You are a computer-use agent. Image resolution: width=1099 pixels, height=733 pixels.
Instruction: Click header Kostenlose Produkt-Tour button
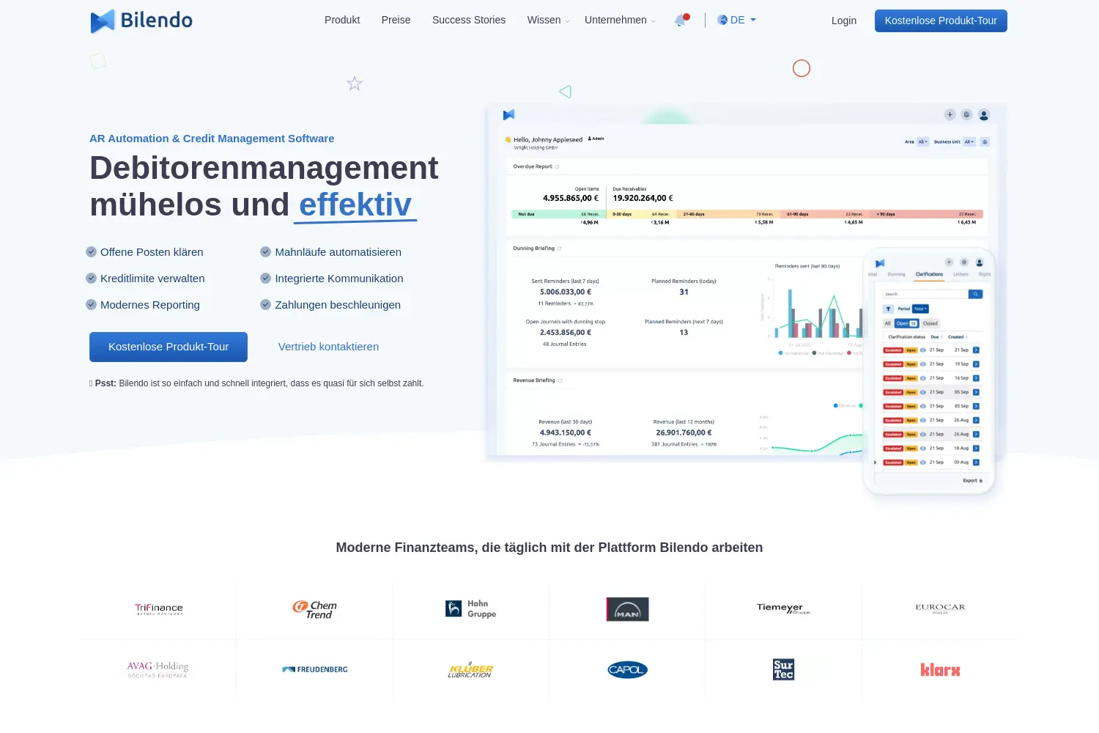click(941, 21)
